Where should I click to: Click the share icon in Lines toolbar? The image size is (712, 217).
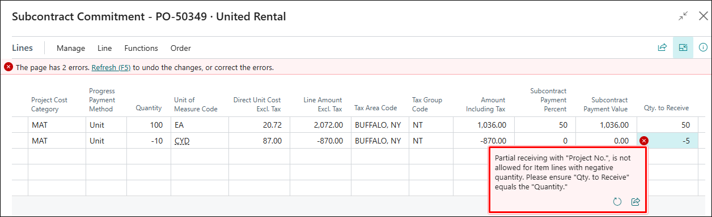pyautogui.click(x=662, y=47)
